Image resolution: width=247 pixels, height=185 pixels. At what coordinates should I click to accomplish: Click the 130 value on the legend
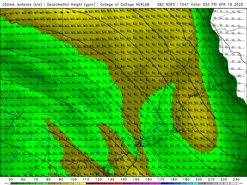click(x=111, y=179)
